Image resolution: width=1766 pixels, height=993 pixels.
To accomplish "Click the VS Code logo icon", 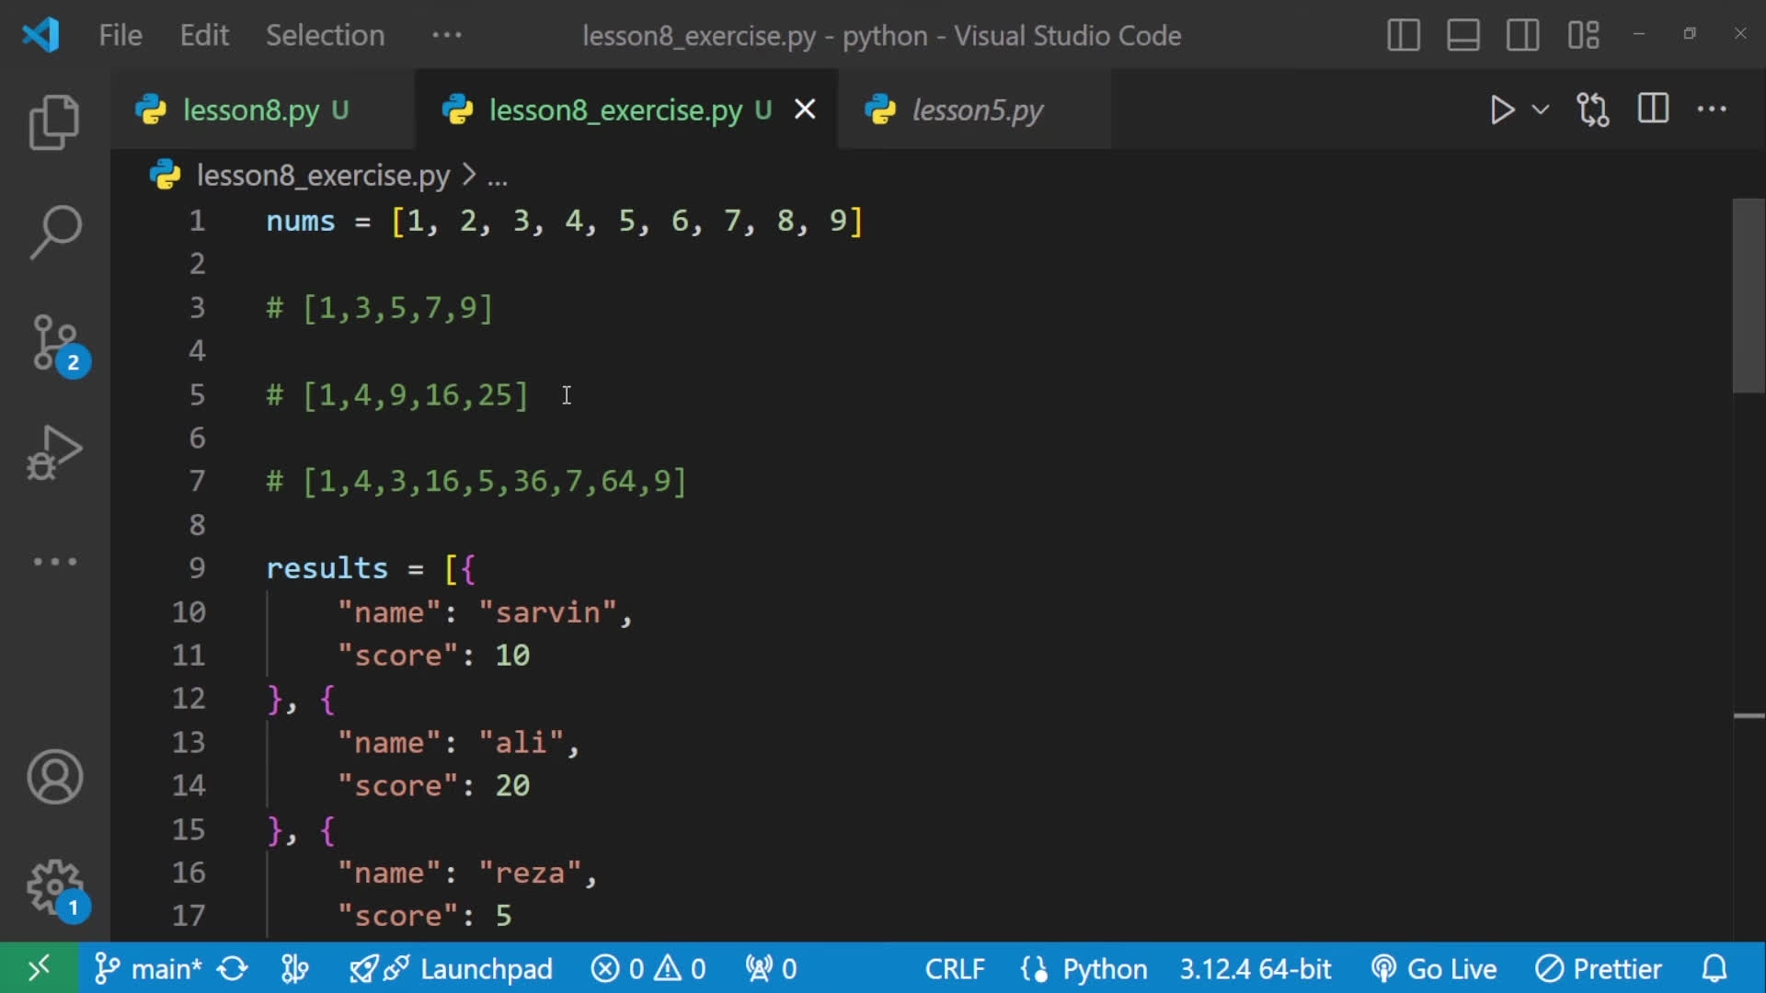I will [x=40, y=35].
